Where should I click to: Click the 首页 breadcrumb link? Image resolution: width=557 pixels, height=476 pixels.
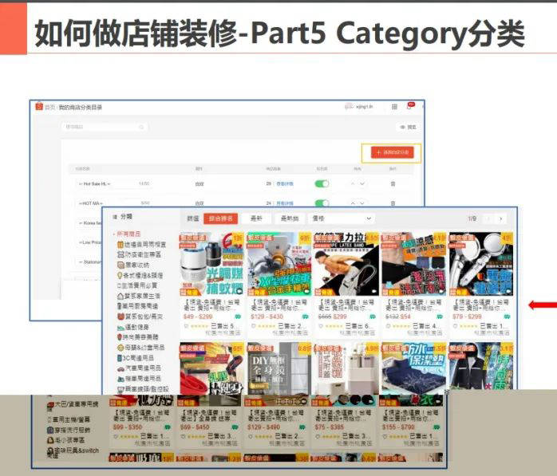click(49, 107)
